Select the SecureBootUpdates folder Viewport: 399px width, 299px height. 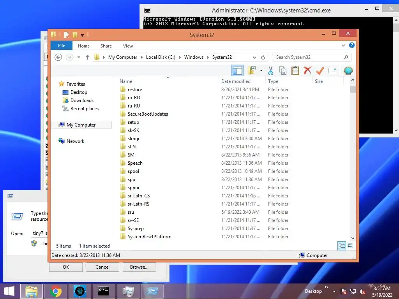[148, 114]
